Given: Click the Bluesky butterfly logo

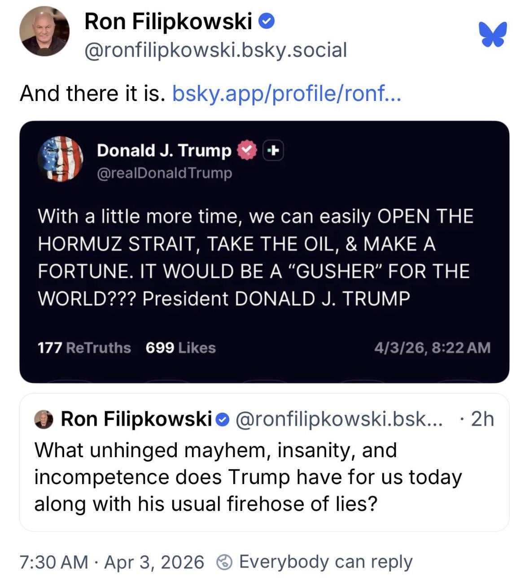Looking at the screenshot, I should point(493,34).
